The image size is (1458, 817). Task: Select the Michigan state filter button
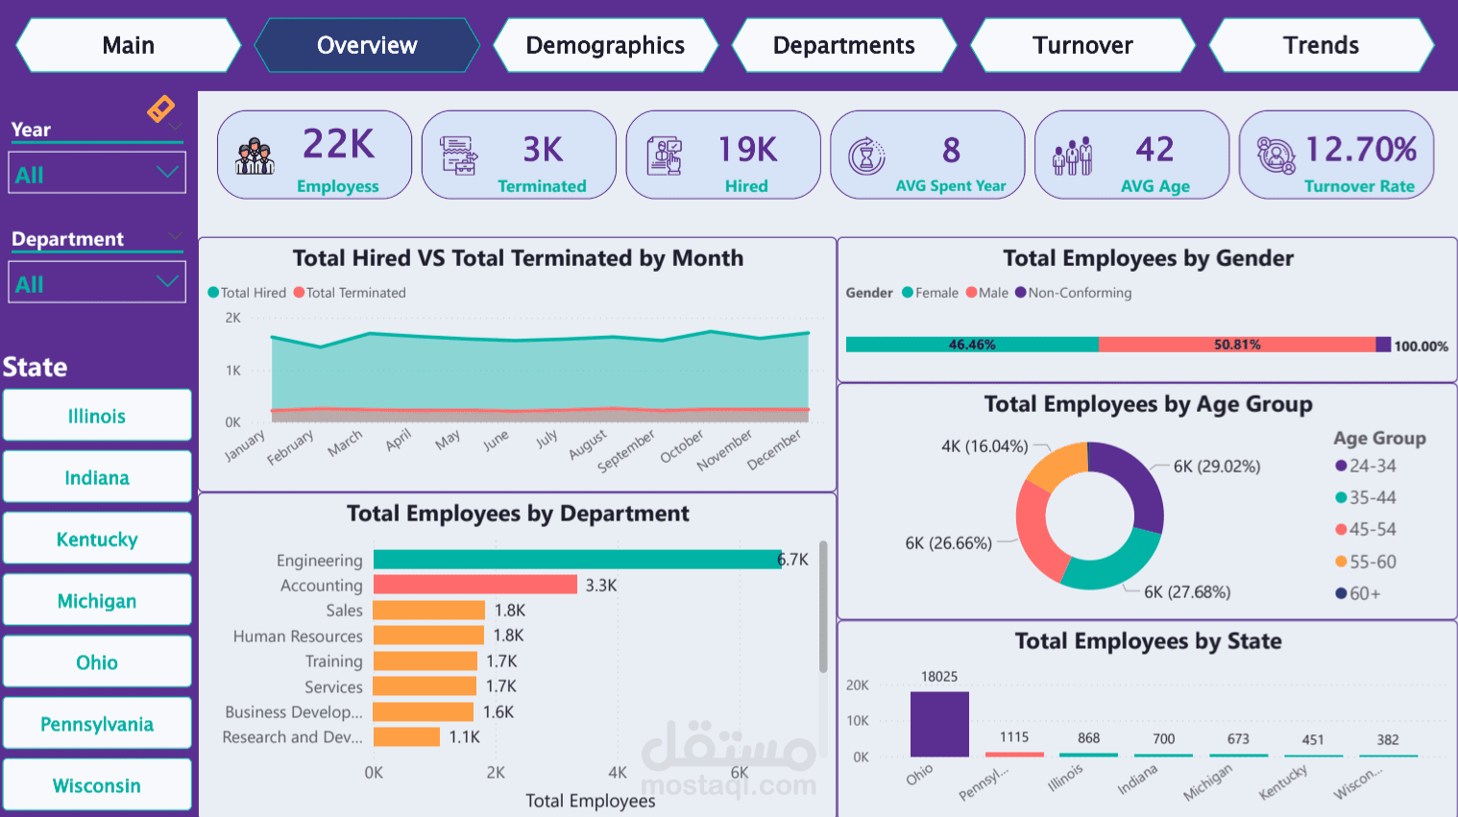[97, 600]
